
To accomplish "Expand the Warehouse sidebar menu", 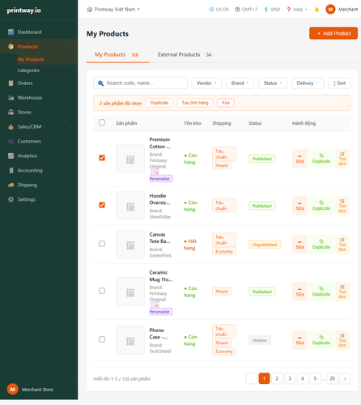I will pos(39,98).
